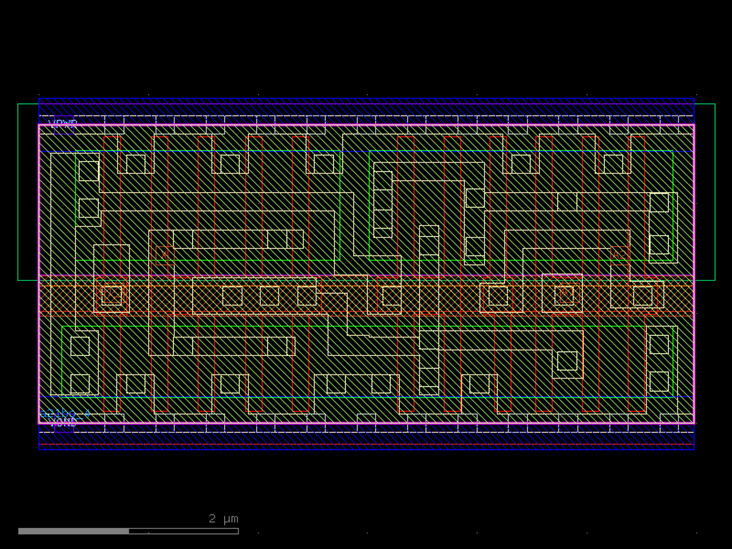Click the unfilled half of scale bar

(183, 531)
